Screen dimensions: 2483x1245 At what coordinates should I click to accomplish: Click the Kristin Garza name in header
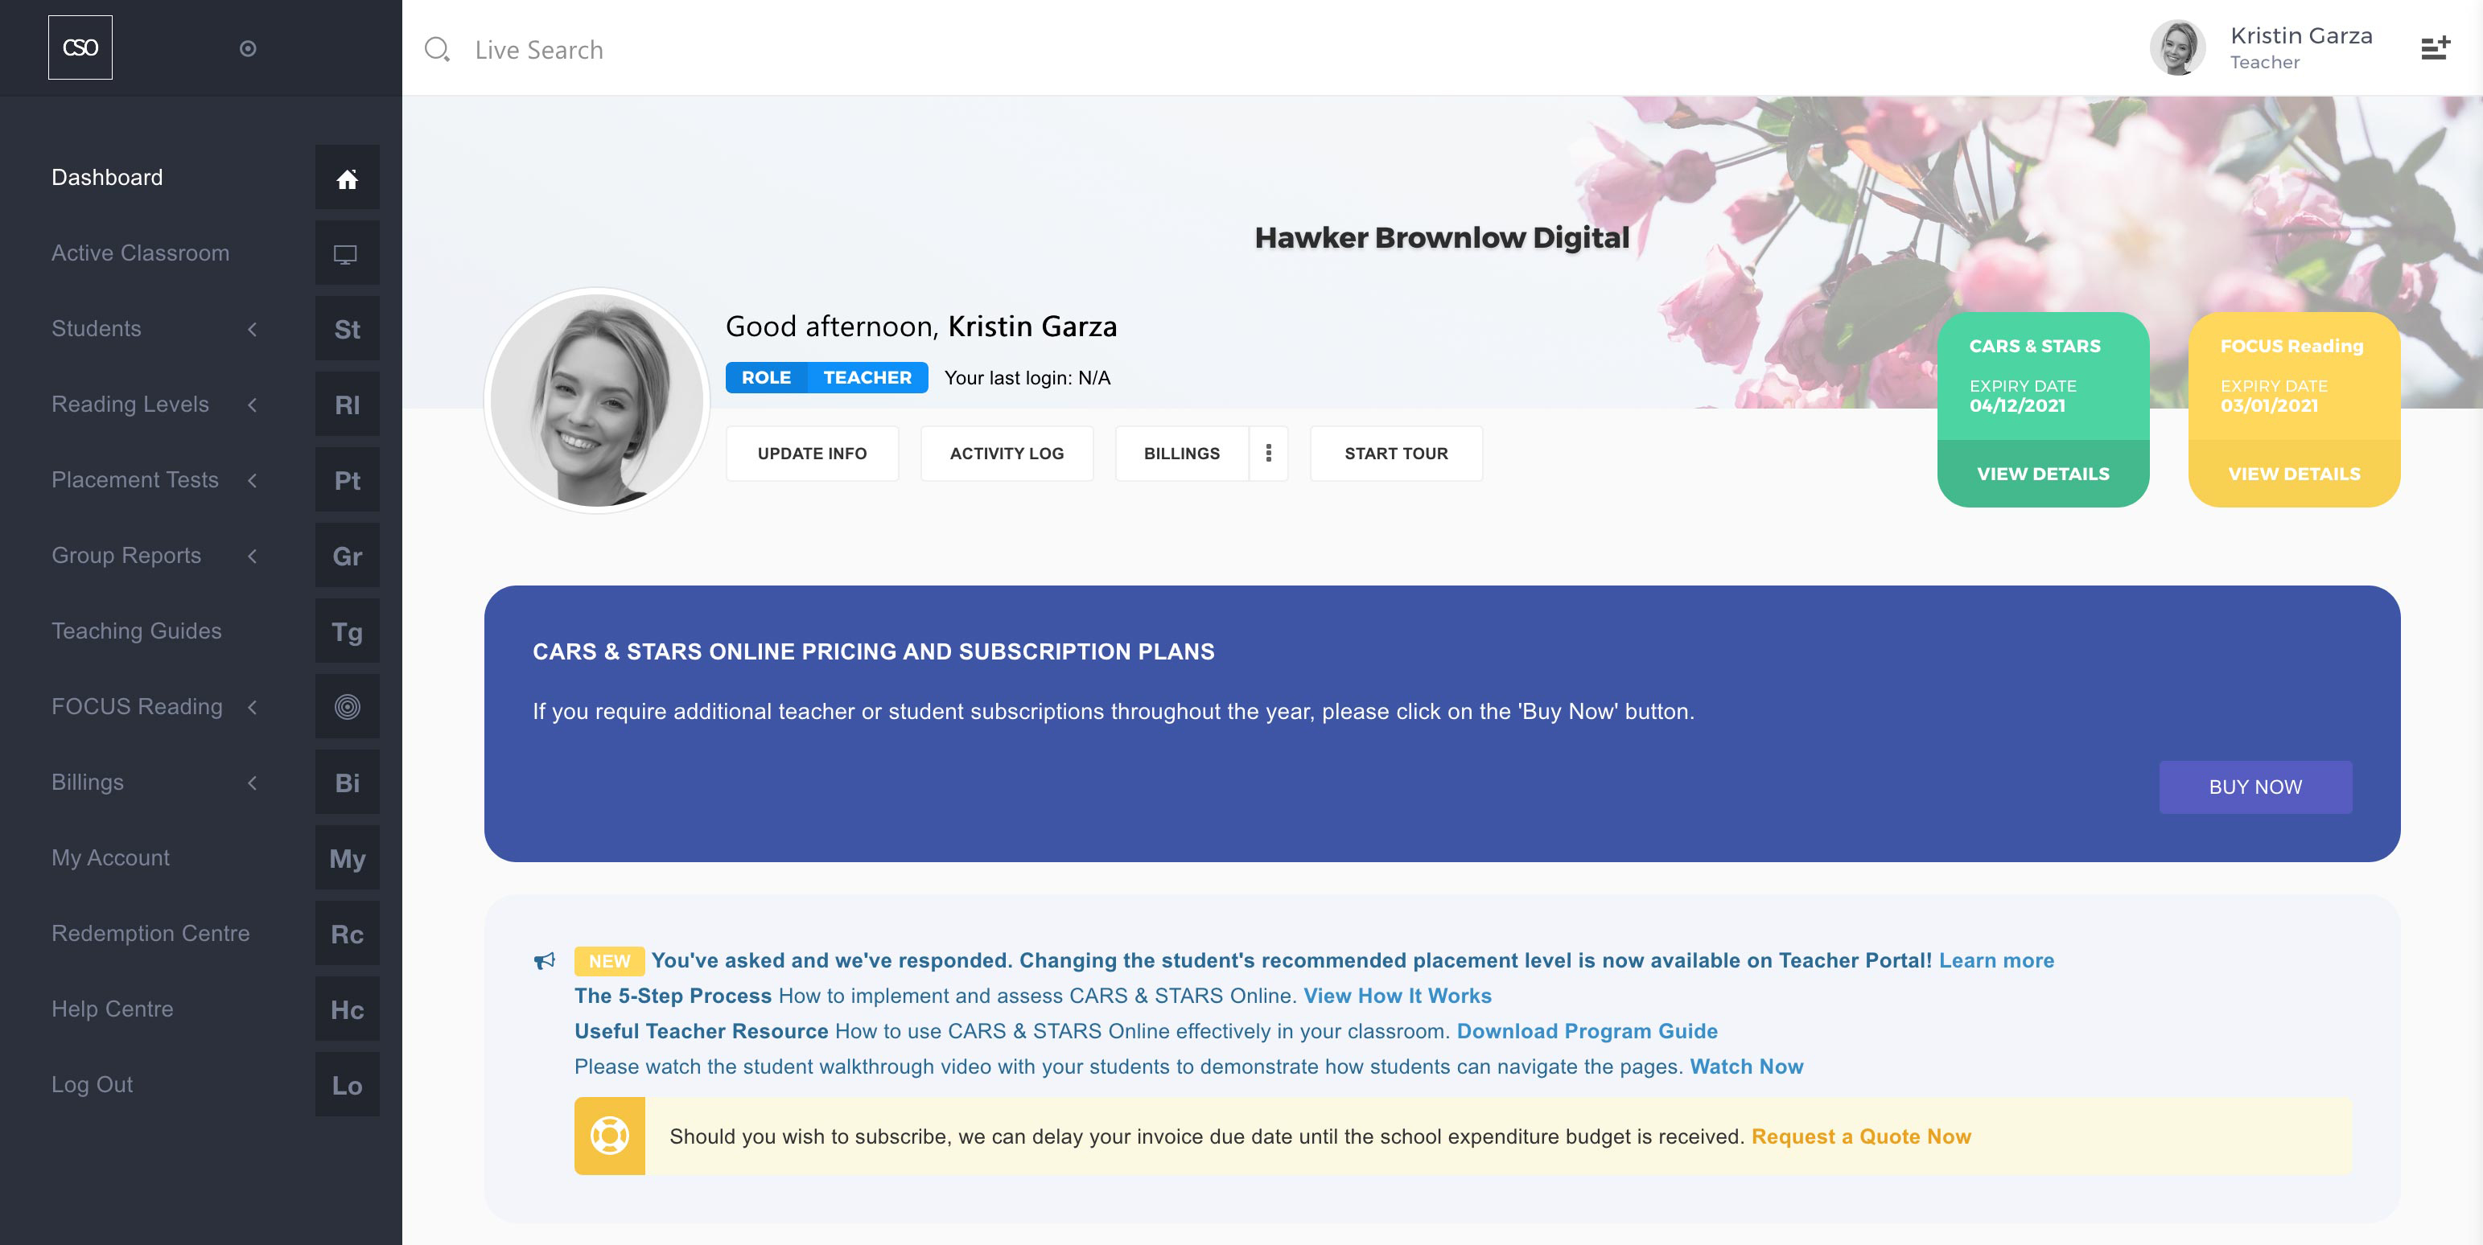click(2301, 35)
